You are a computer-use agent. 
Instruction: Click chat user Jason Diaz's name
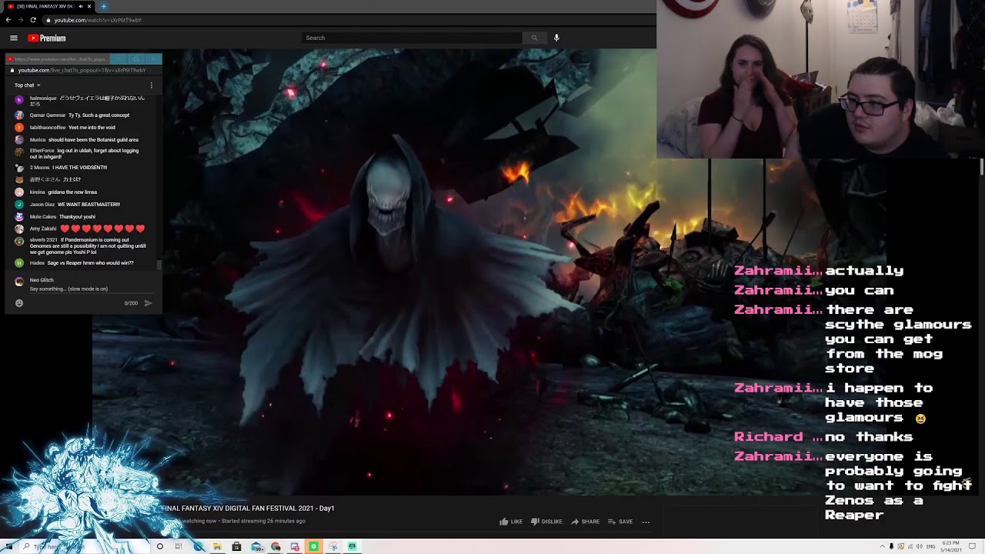point(42,205)
